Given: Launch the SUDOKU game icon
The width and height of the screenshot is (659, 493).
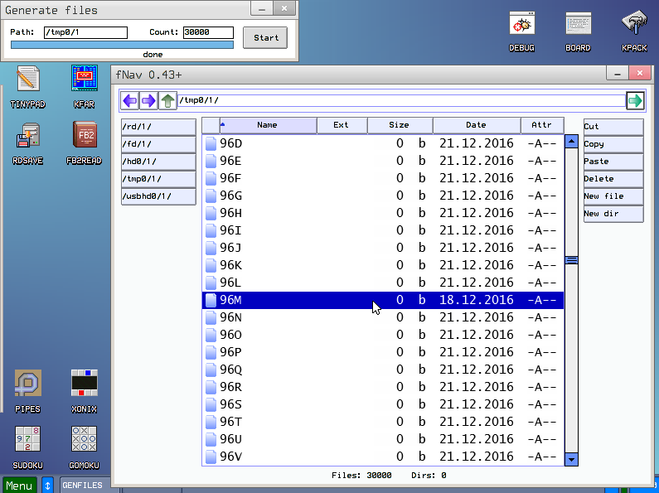Looking at the screenshot, I should (27, 441).
